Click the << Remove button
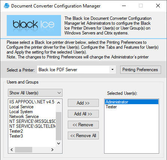This screenshot has width=167, height=160. tap(83, 125)
